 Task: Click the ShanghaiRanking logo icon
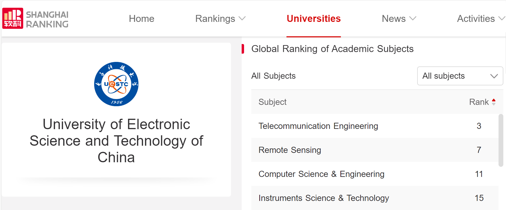tap(13, 18)
